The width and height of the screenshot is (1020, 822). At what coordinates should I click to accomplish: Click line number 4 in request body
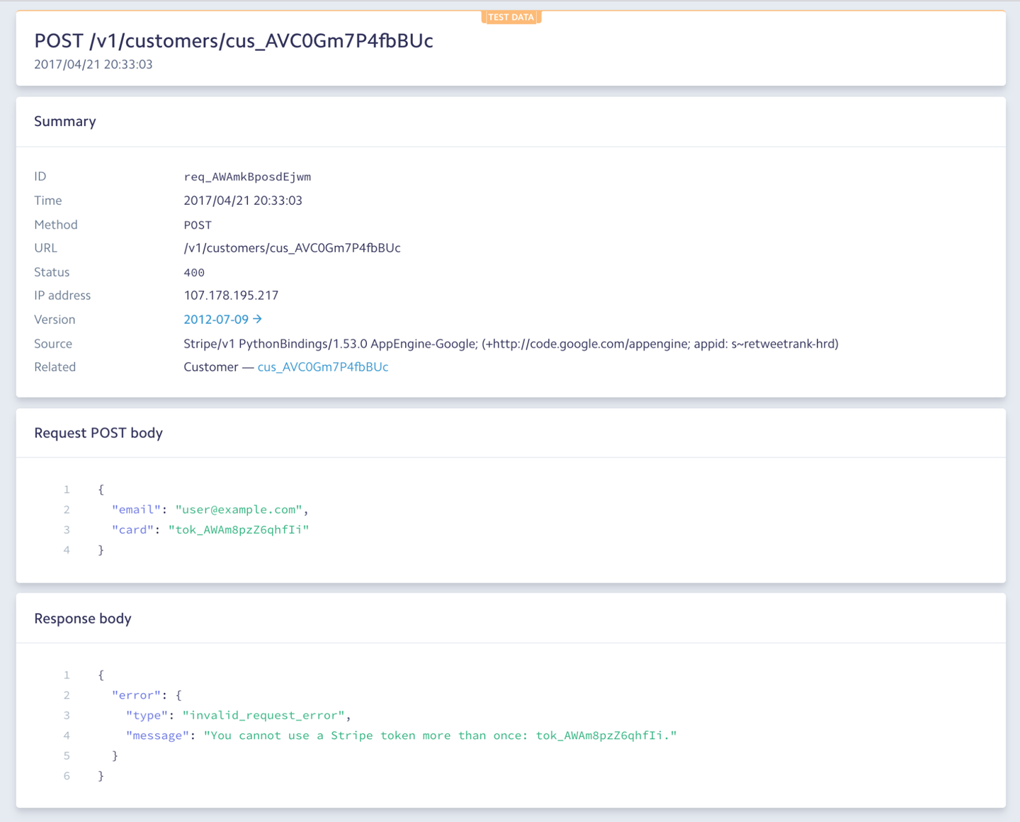(67, 550)
